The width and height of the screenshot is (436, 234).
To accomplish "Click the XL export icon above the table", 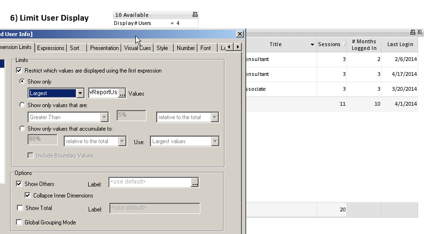I will click(x=420, y=32).
